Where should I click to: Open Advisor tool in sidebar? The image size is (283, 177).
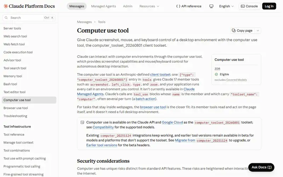[x=12, y=60]
